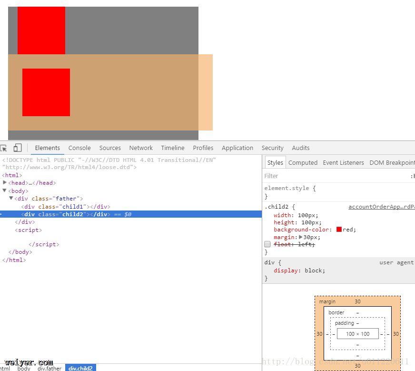Switch to the Network tab
The width and height of the screenshot is (415, 371).
click(x=141, y=148)
